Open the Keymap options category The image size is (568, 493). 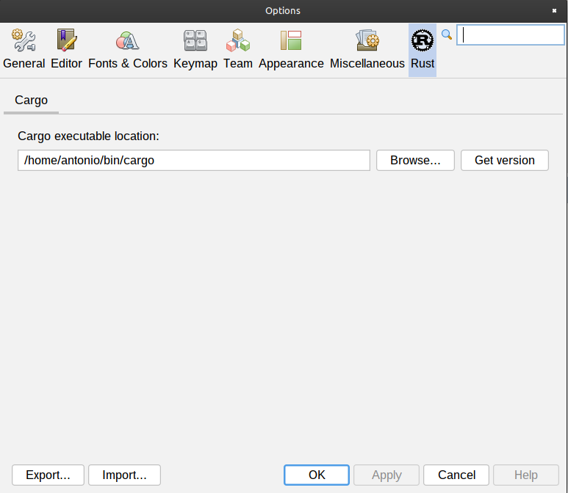coord(195,50)
